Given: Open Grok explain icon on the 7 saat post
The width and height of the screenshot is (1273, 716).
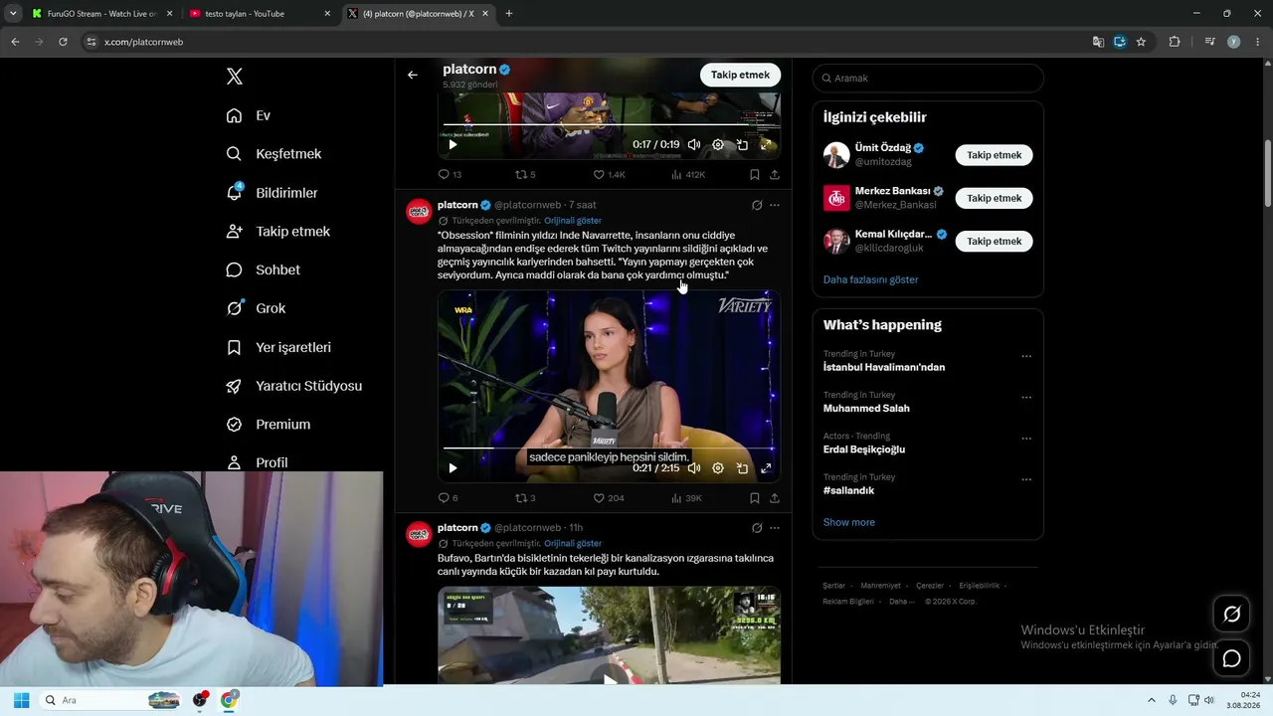Looking at the screenshot, I should pos(757,205).
